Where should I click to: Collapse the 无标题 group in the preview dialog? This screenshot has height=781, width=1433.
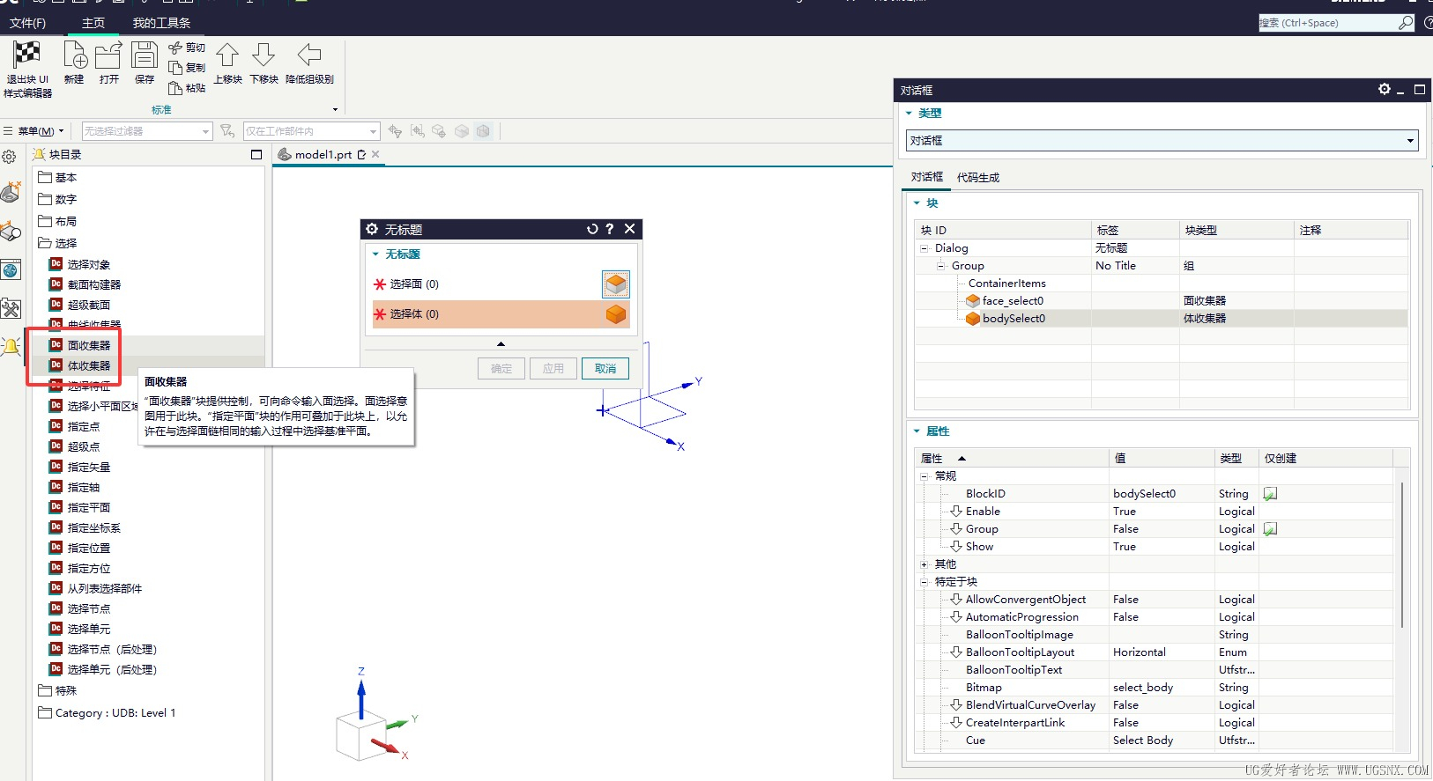375,254
